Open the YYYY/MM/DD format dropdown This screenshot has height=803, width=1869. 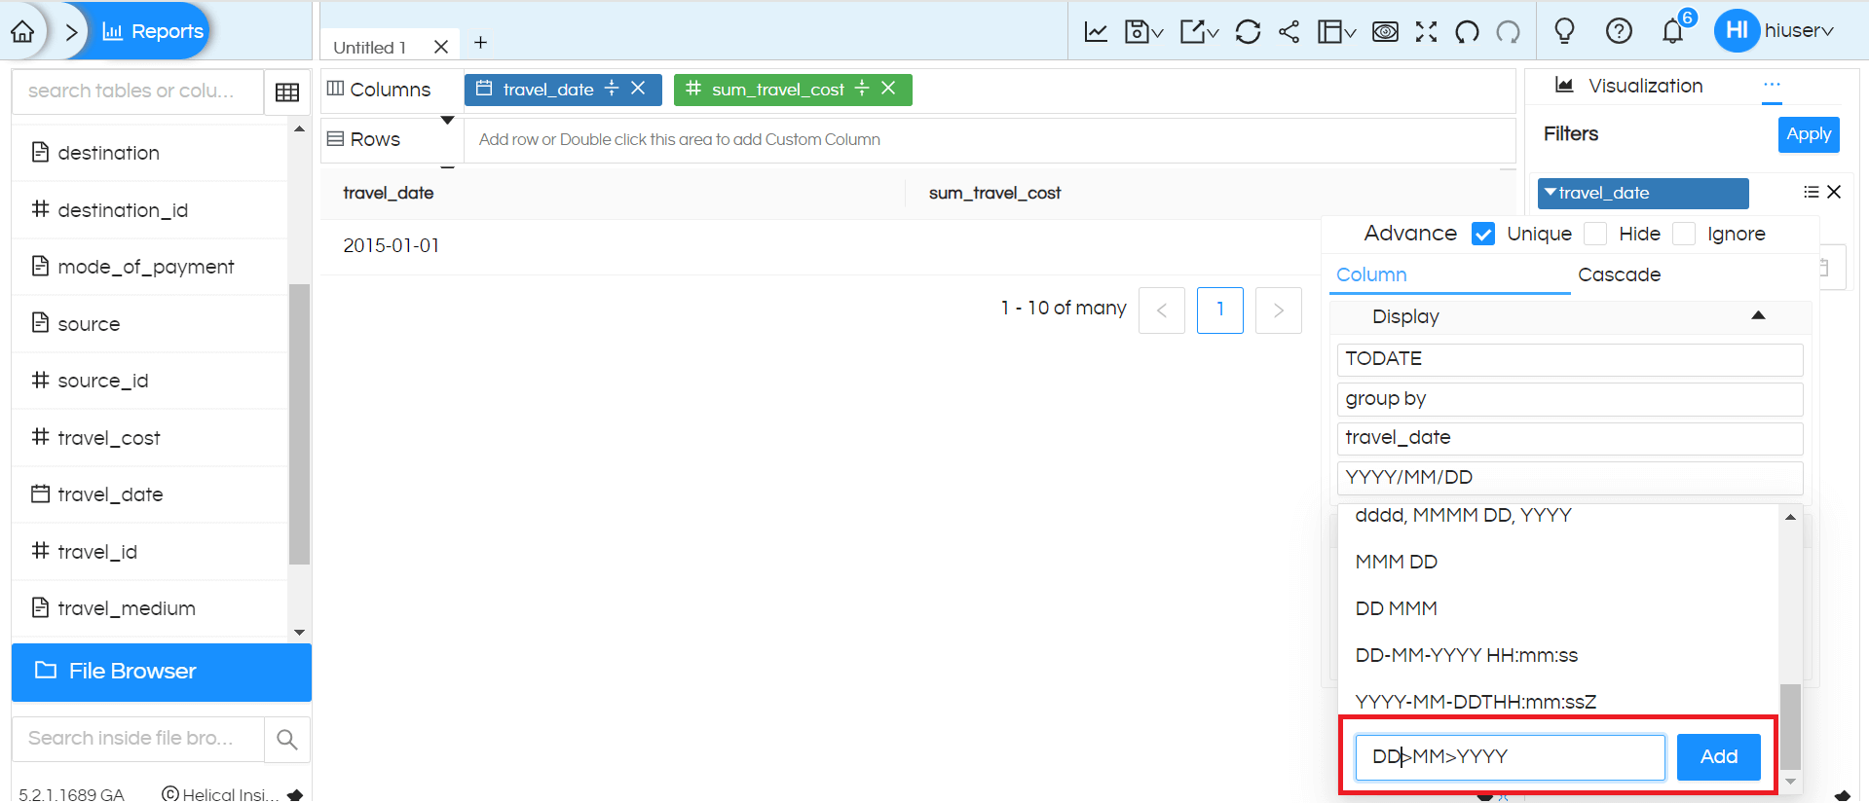1570,478
